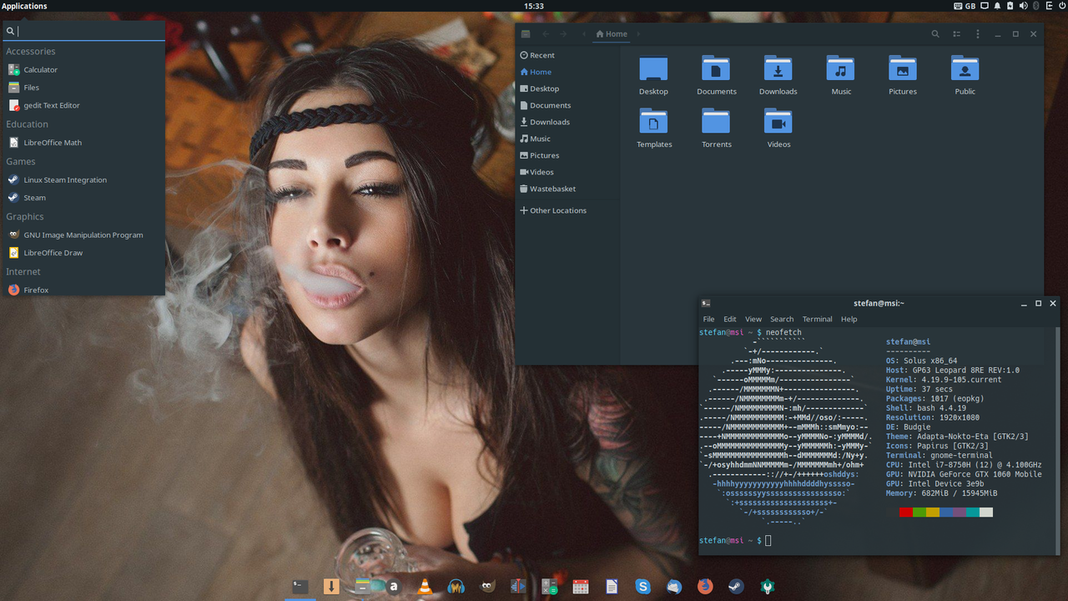Launch Skype from the dock
Viewport: 1068px width, 601px height.
point(642,587)
